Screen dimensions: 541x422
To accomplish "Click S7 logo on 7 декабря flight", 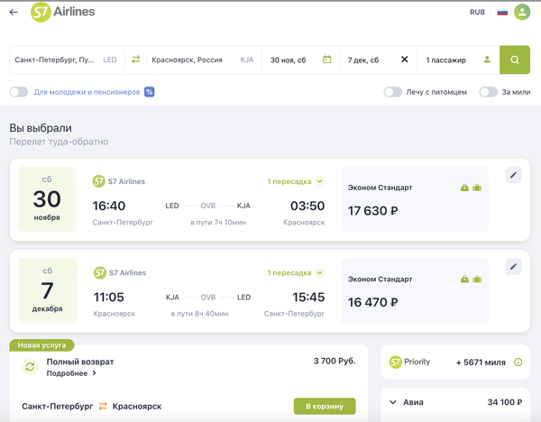I will coord(100,272).
